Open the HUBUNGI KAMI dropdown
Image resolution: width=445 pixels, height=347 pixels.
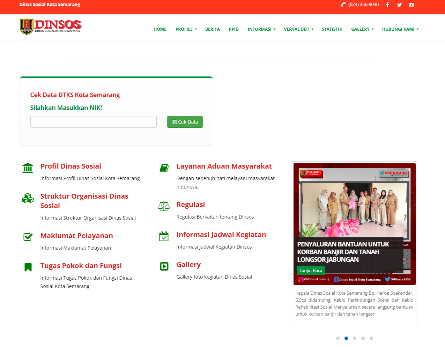click(x=400, y=29)
